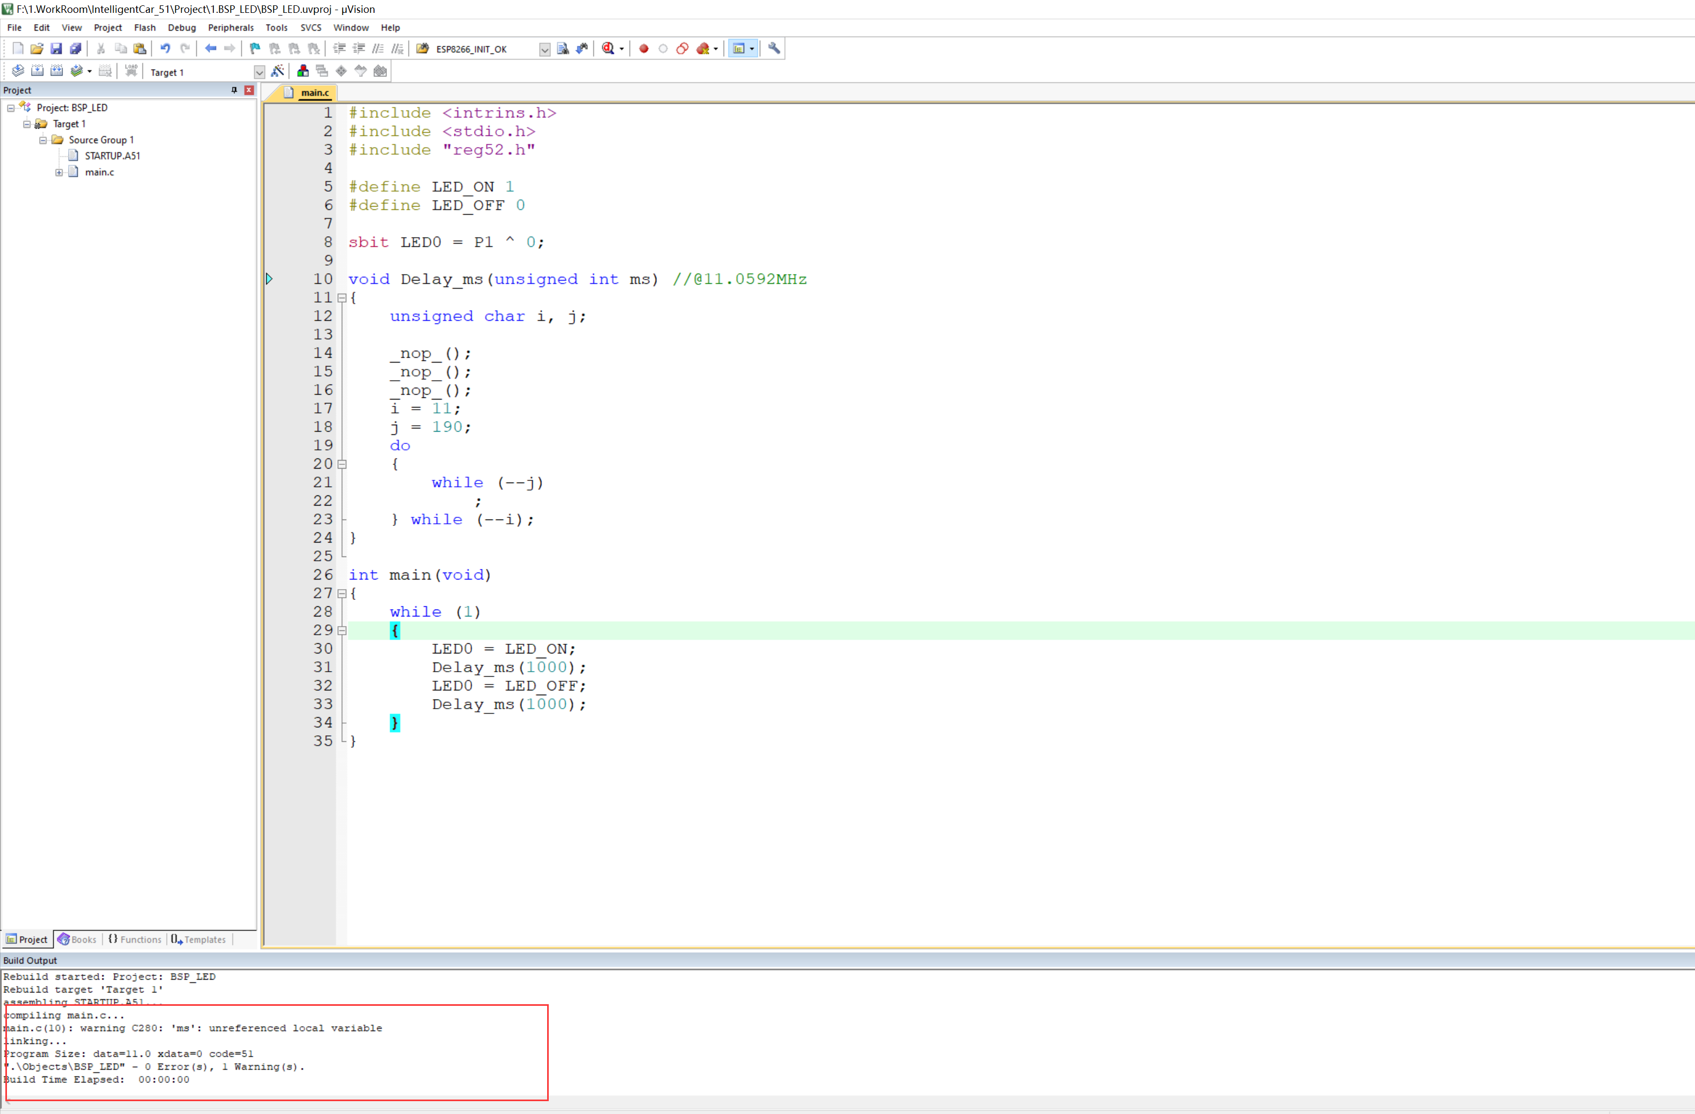Collapse the do-block fold on line 20
Image resolution: width=1695 pixels, height=1114 pixels.
pyautogui.click(x=342, y=464)
